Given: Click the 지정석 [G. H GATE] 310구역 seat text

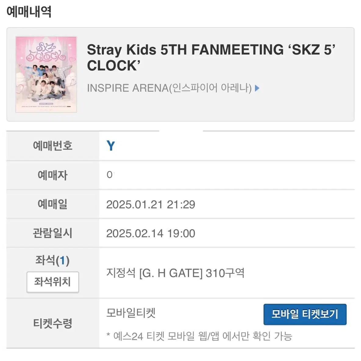Looking at the screenshot, I should [x=175, y=273].
